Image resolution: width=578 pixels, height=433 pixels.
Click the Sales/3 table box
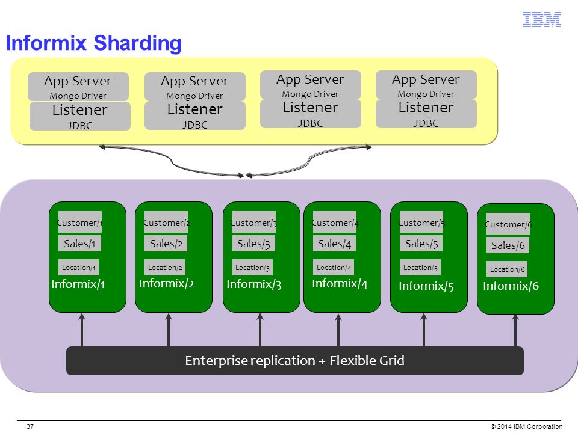[253, 244]
